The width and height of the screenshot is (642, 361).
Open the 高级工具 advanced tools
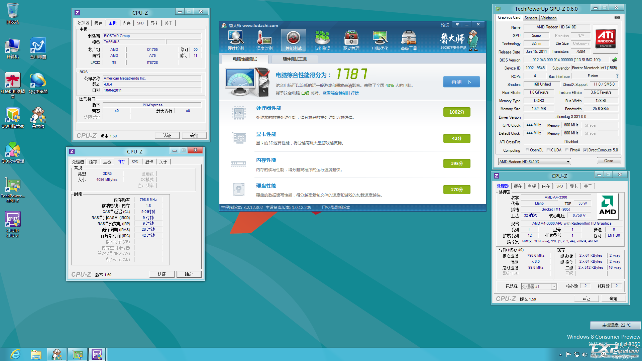coord(409,40)
